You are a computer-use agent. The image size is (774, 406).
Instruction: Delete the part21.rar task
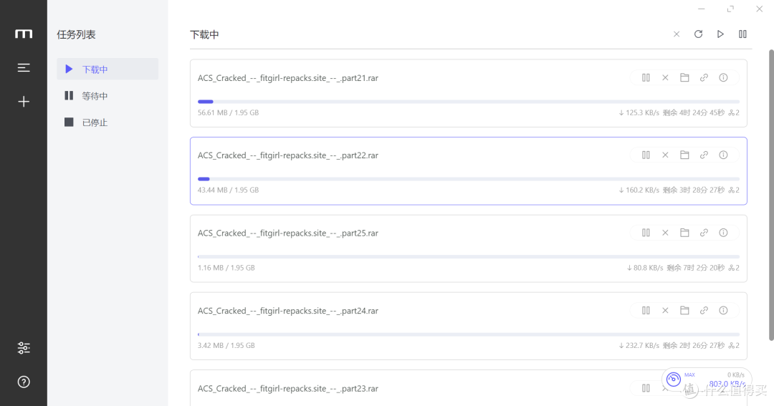coord(665,77)
